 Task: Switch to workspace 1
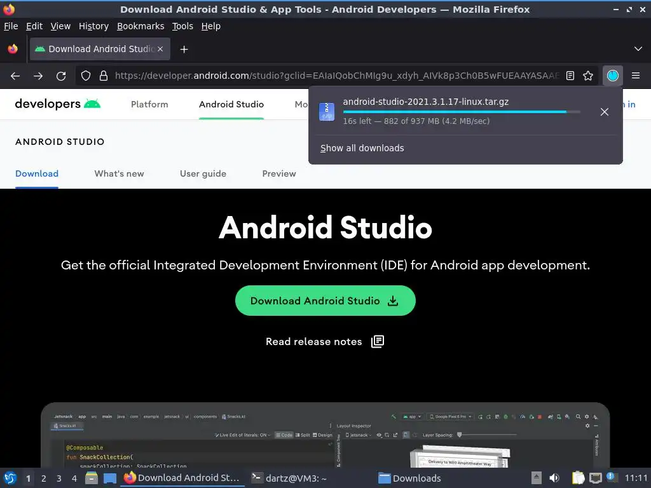coord(28,478)
